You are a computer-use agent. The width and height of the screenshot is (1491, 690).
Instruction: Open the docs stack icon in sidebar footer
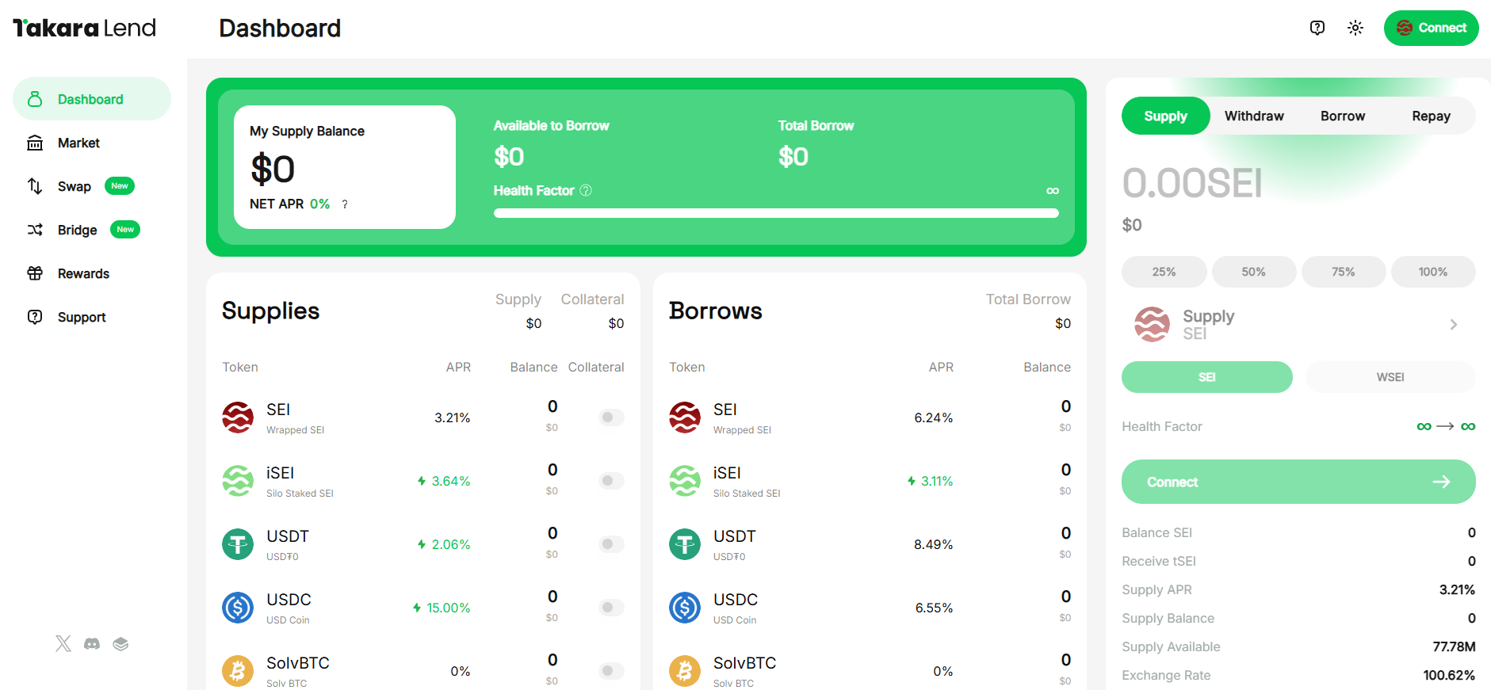tap(120, 643)
